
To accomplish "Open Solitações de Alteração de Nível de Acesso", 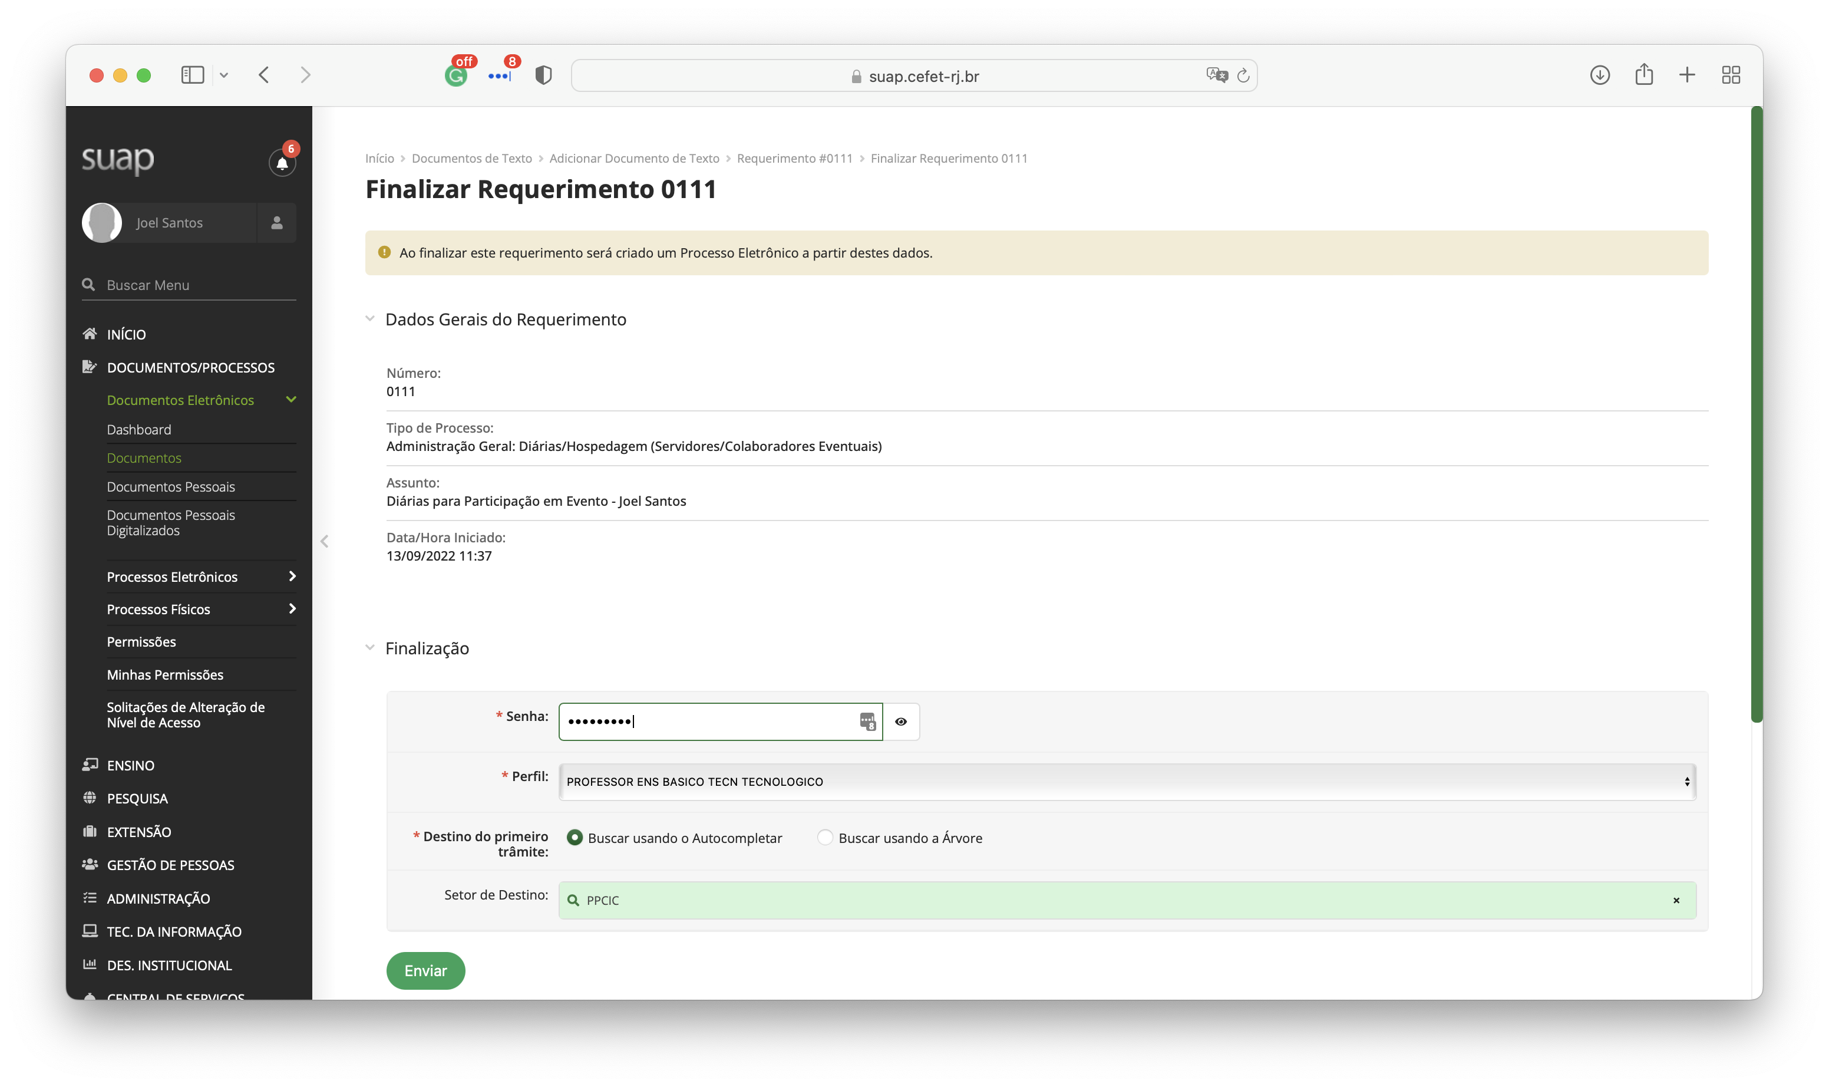I will 186,715.
